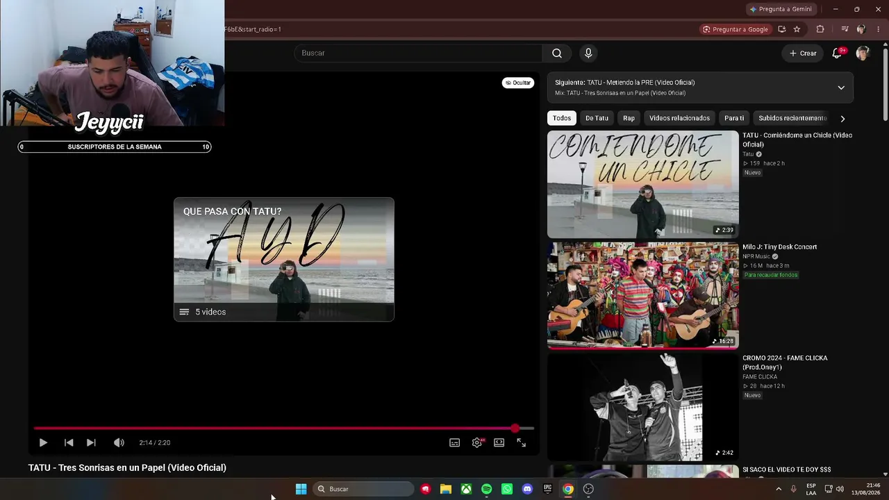The width and height of the screenshot is (889, 500).
Task: Switch to Chrome on the taskbar
Action: pyautogui.click(x=568, y=489)
